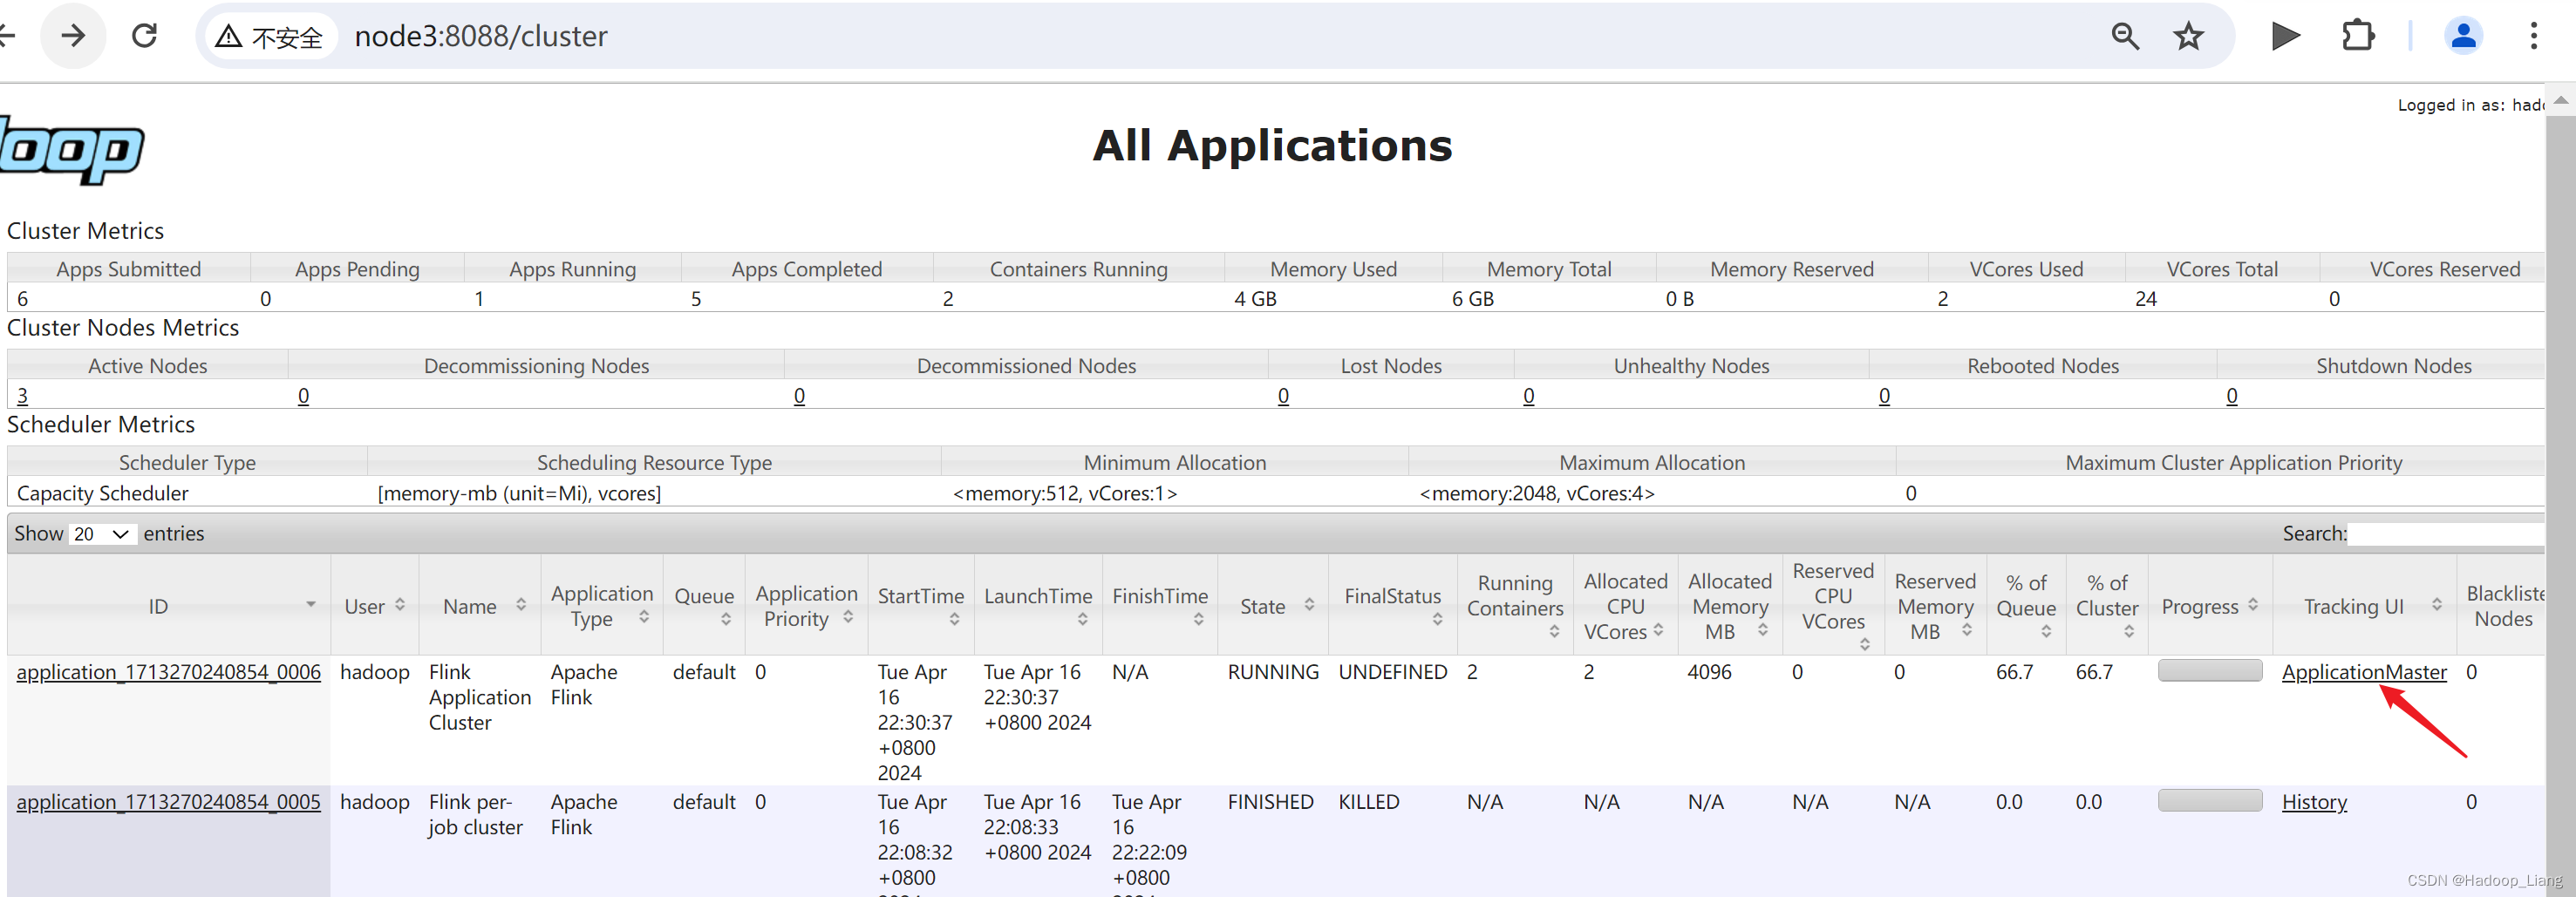Screen dimensions: 2576x897
Task: Open application_1713270240854_0006 link
Action: tap(169, 672)
